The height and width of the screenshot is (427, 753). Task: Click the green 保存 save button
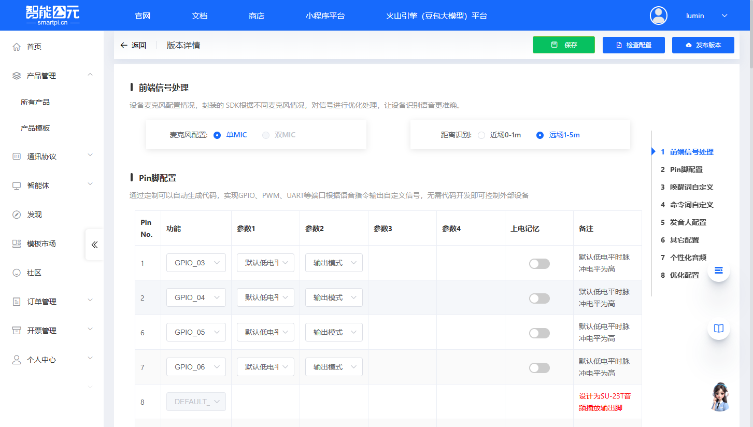(563, 45)
